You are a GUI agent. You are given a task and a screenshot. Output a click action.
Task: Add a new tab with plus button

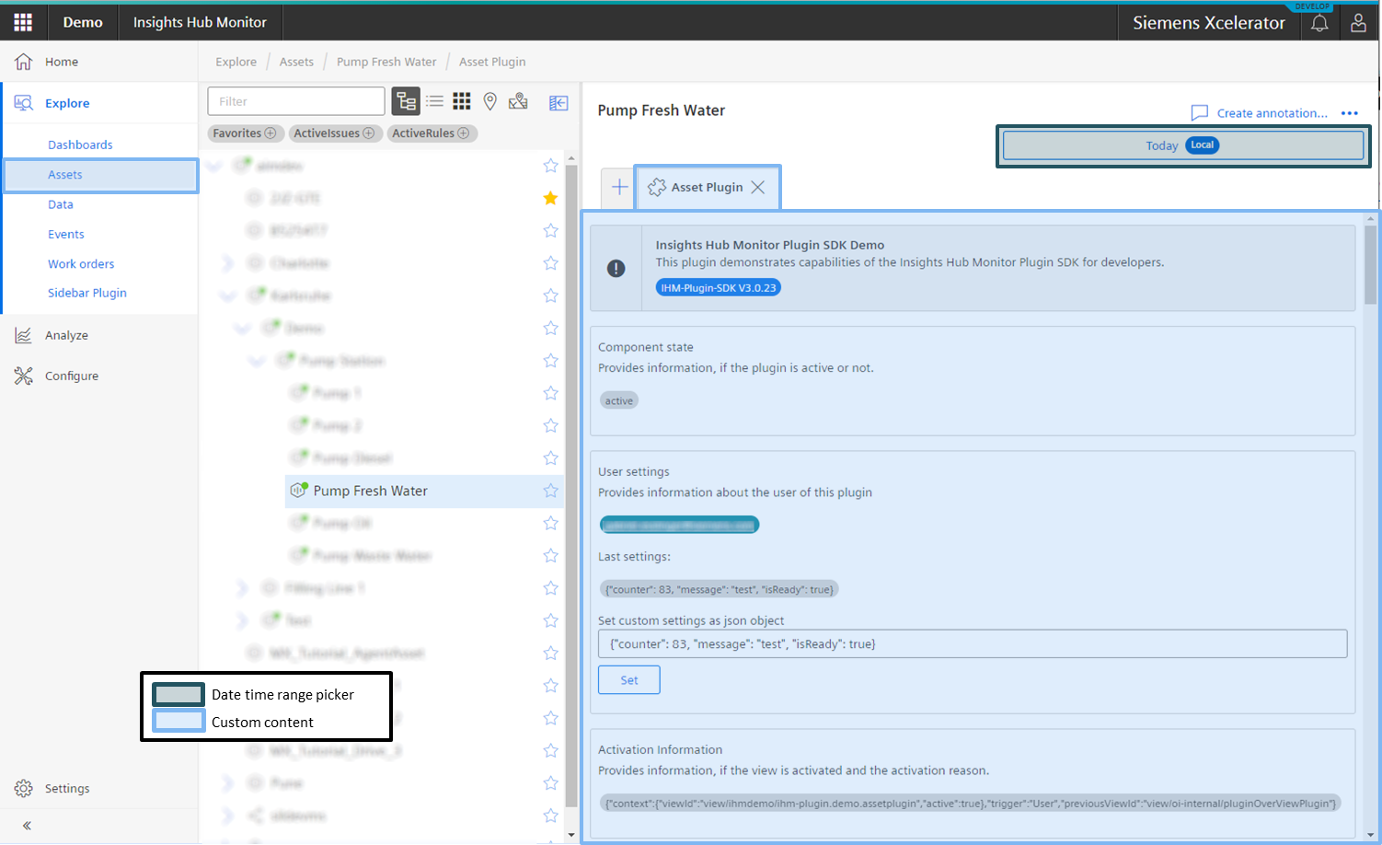pos(619,187)
